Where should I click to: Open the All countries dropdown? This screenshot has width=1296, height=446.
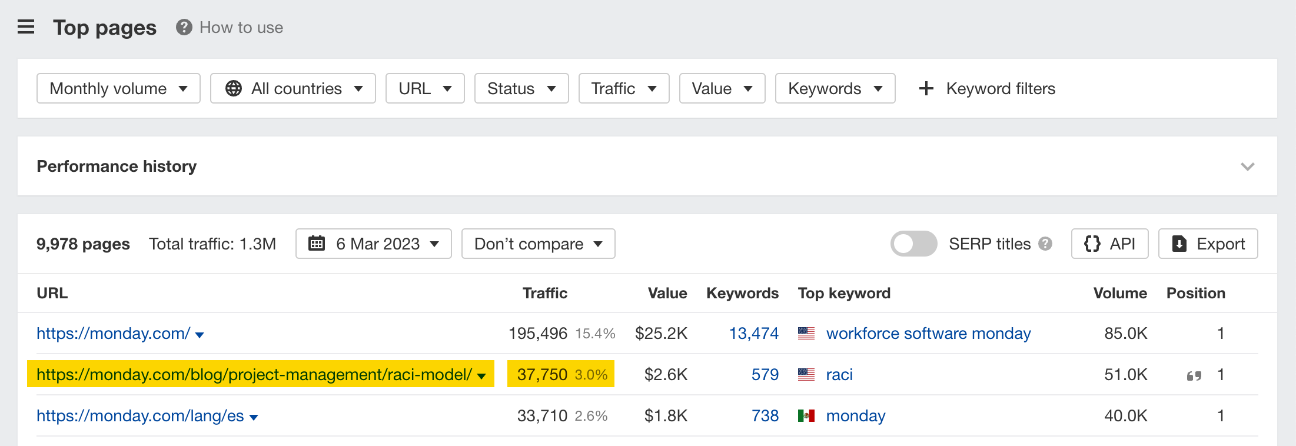pos(293,88)
